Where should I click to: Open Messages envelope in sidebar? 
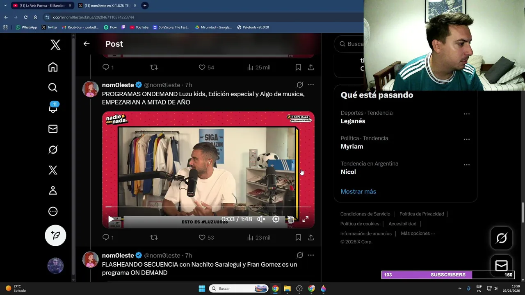[x=53, y=129]
